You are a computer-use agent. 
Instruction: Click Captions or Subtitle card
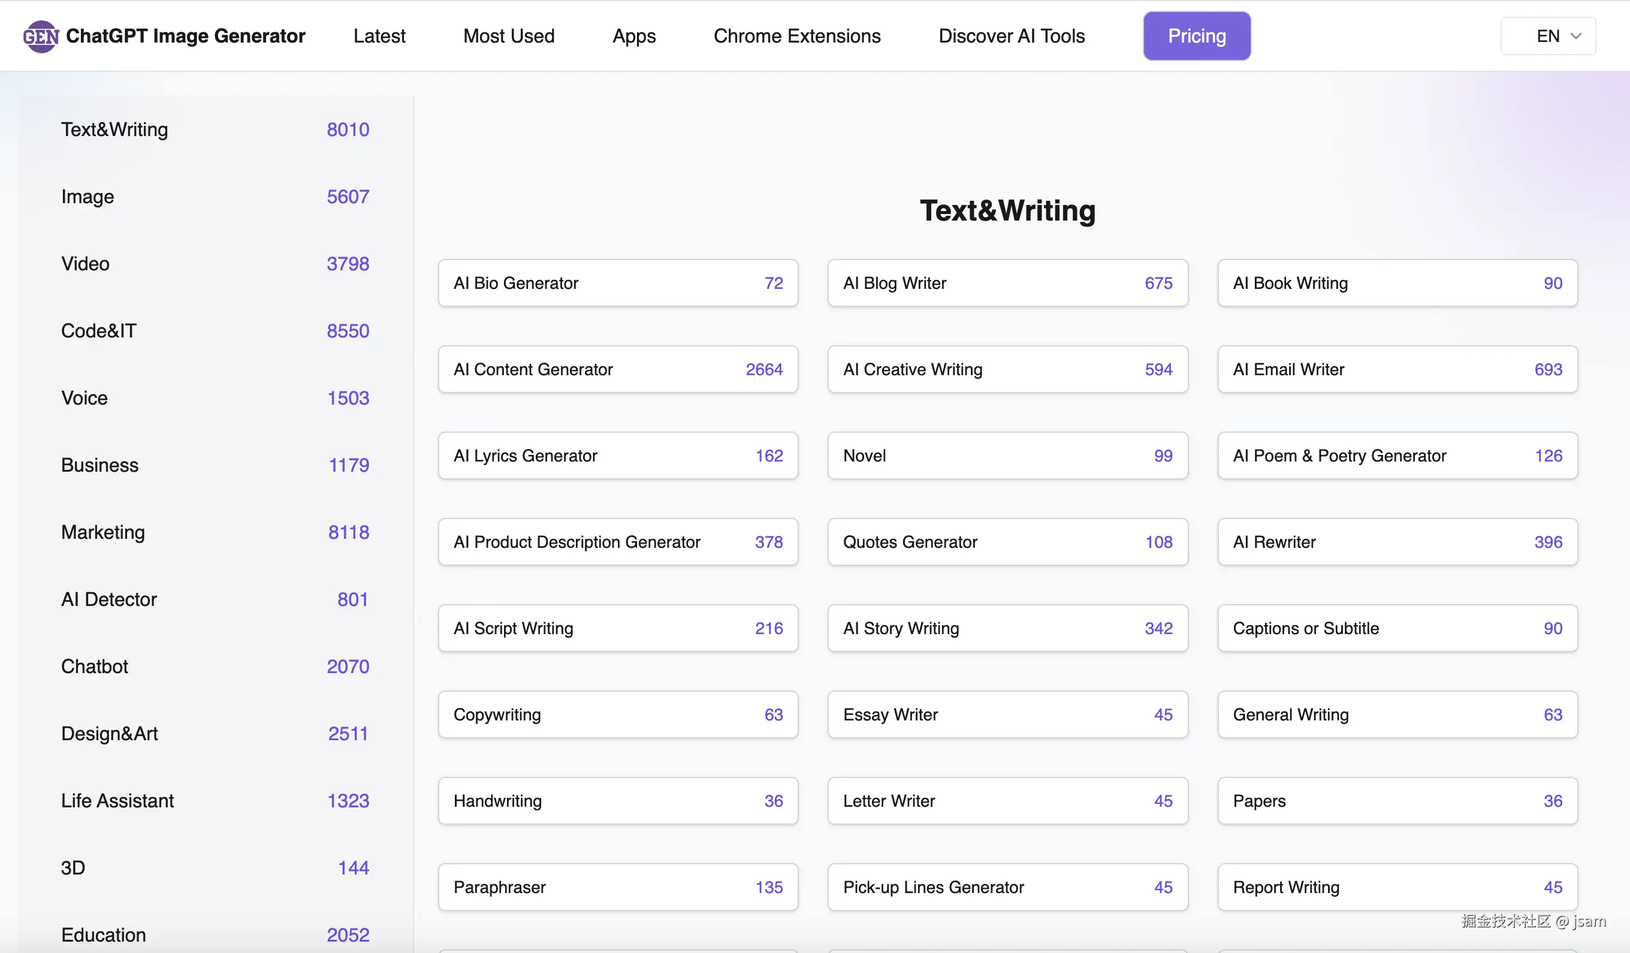tap(1396, 628)
